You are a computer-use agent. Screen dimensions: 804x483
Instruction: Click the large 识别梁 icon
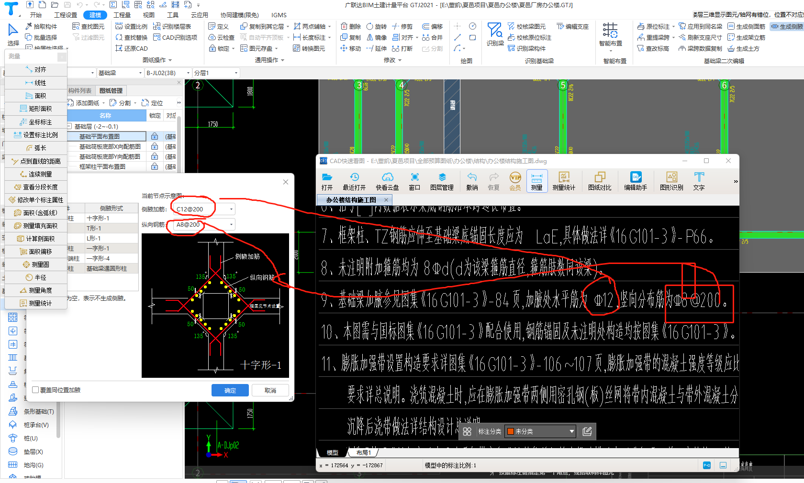coord(495,34)
